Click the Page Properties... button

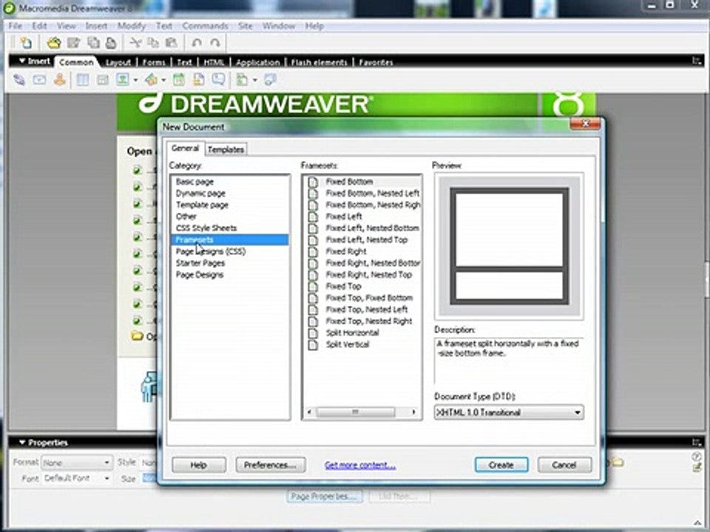click(x=325, y=497)
